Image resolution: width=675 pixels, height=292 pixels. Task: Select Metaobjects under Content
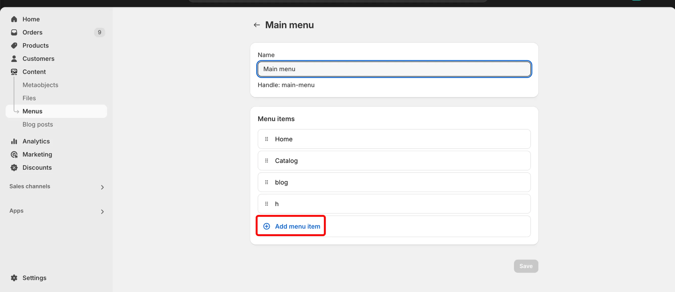click(40, 85)
